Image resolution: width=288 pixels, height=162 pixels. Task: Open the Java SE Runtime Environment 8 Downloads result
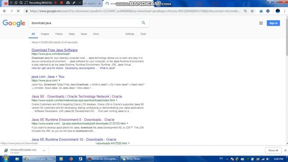(x=73, y=120)
